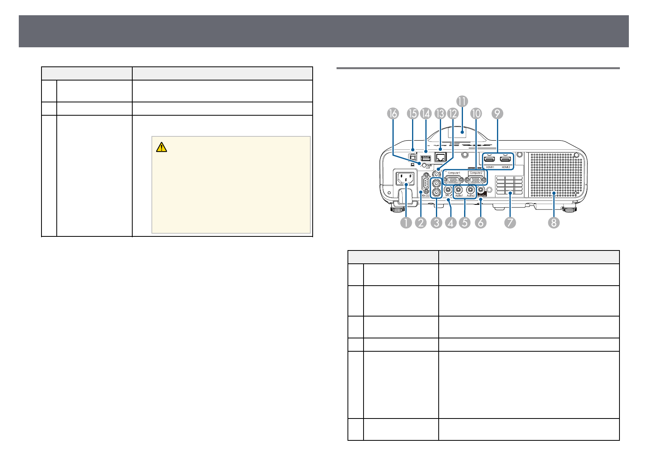Image resolution: width=659 pixels, height=465 pixels.
Task: Click the speaker grille on the projector
Action: click(556, 175)
